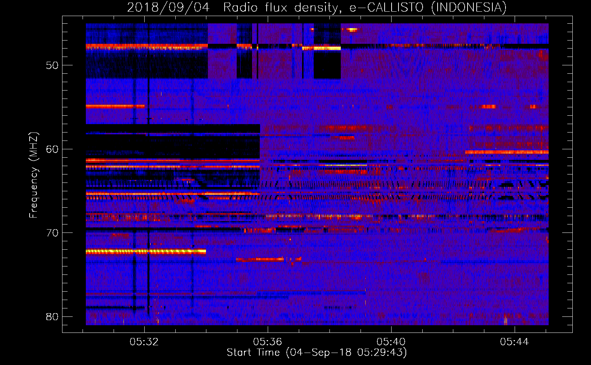This screenshot has width=591, height=365.
Task: Click the 'Frequency (MHZ)' y-axis title
Action: (34, 175)
